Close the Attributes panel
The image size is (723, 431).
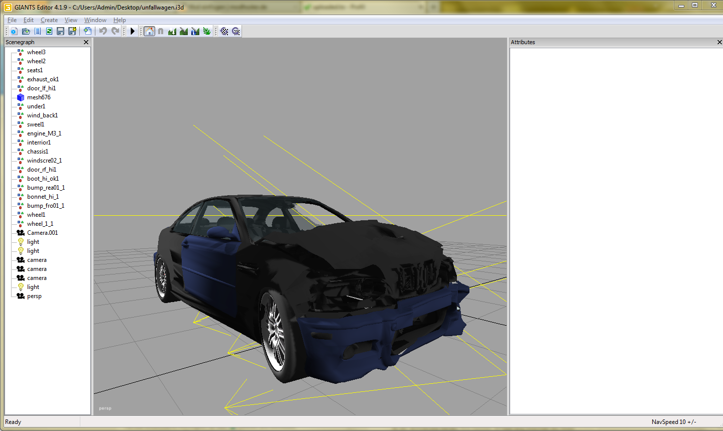[719, 42]
